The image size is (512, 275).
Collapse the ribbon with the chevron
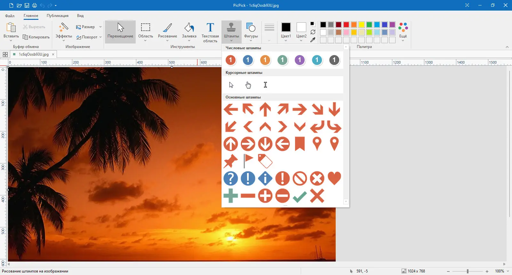click(x=507, y=47)
